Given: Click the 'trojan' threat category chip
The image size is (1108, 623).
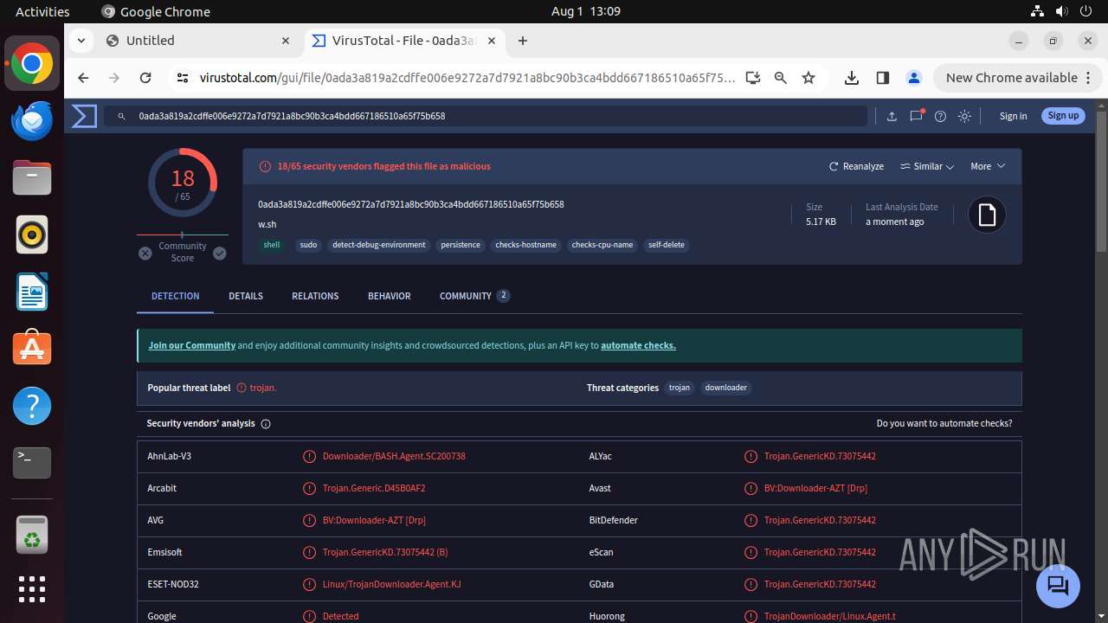Looking at the screenshot, I should tap(680, 388).
